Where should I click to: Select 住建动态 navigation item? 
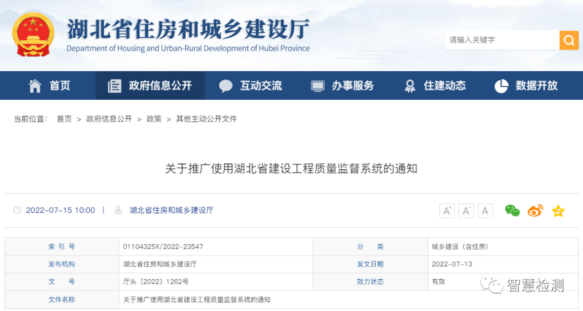(x=435, y=86)
